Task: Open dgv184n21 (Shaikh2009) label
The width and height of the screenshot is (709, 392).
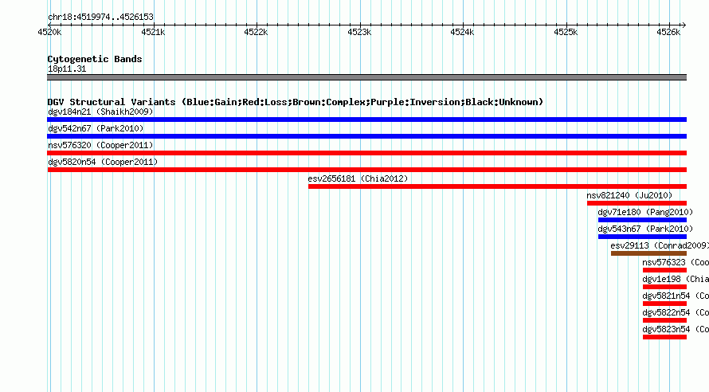Action: 100,112
